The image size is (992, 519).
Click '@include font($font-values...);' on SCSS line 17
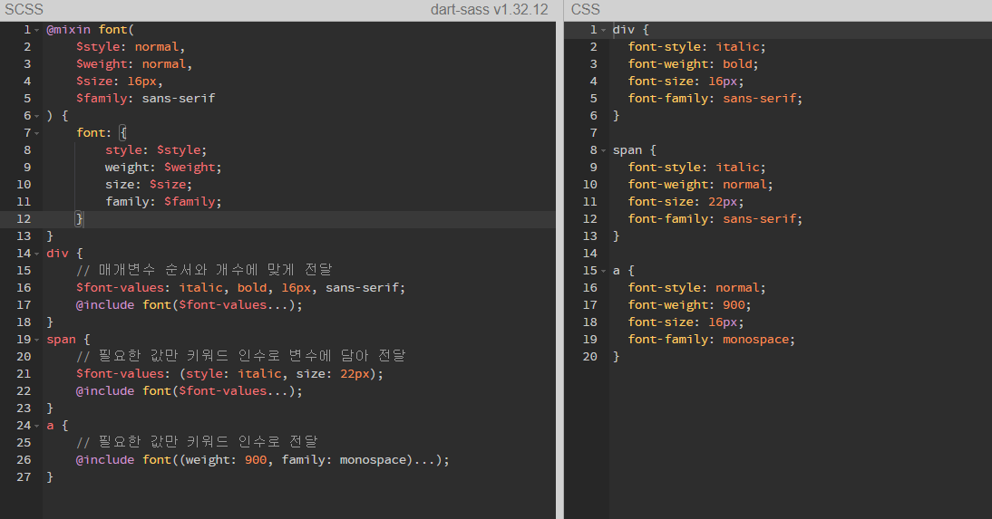(190, 304)
